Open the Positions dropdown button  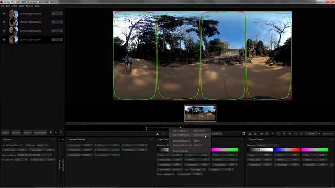(x=40, y=133)
